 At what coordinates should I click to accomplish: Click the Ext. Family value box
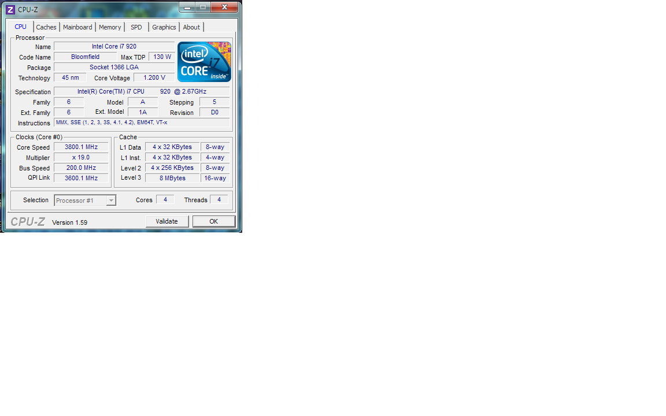pos(69,113)
